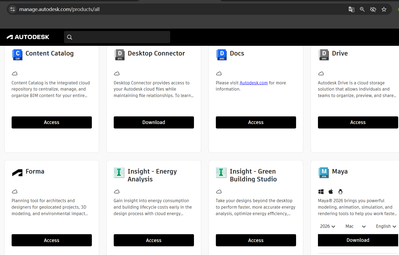Click the Insight Green Building Studio icon
The width and height of the screenshot is (399, 255).
(221, 173)
